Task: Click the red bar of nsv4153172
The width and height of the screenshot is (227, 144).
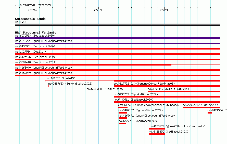Action: (157, 129)
